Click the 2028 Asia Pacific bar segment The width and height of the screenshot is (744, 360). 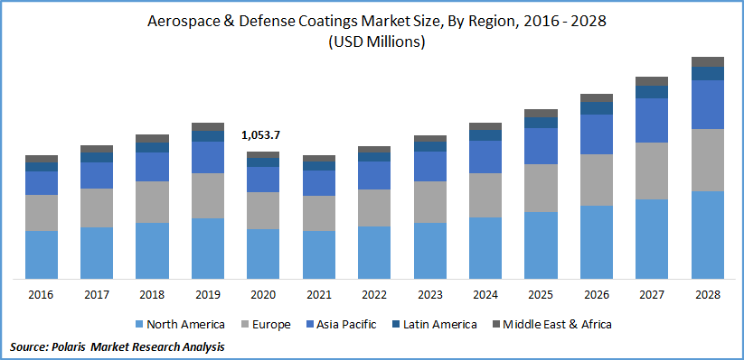coord(708,105)
